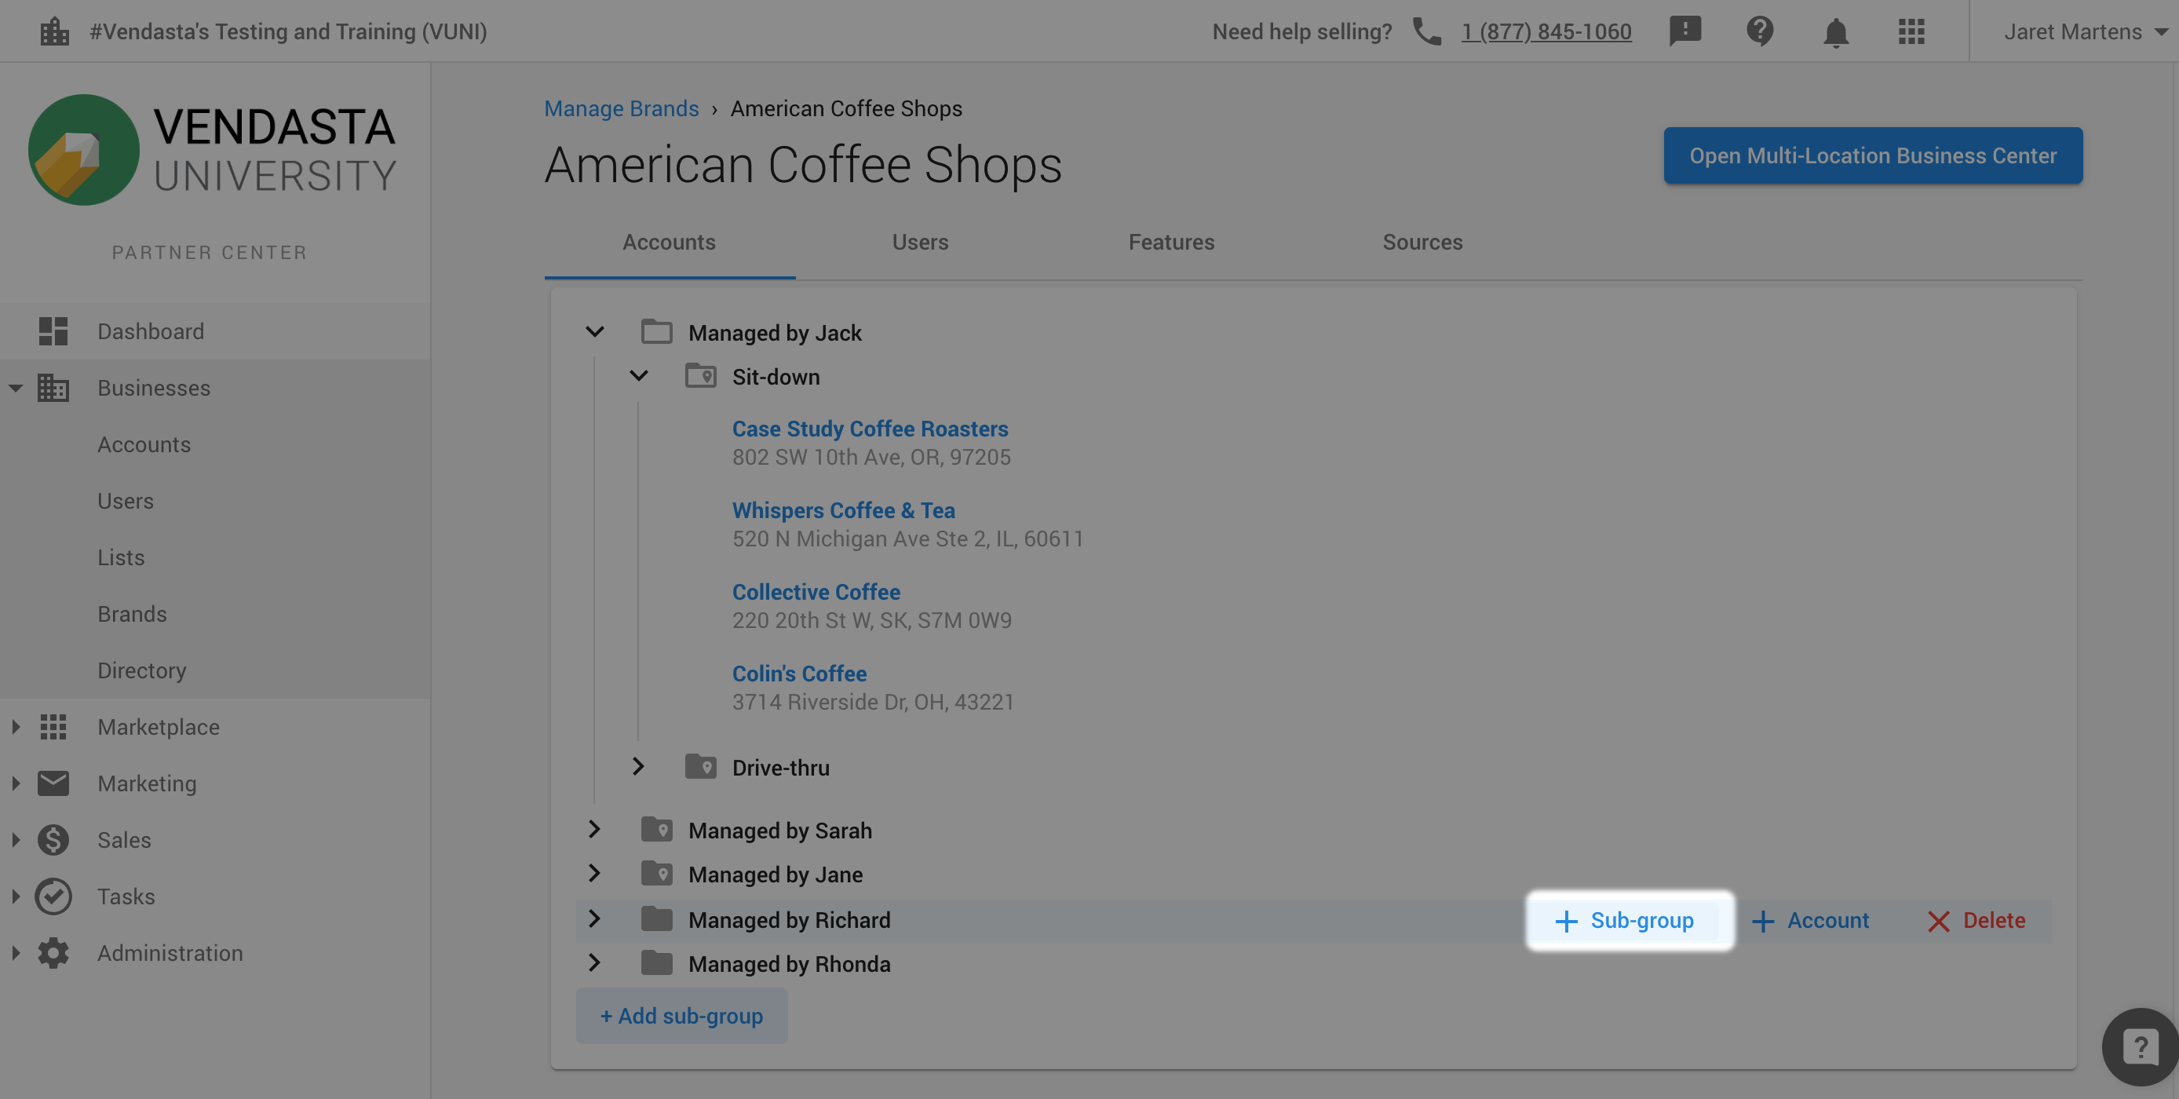The image size is (2179, 1099).
Task: Expand the Tasks sidebar section arrow
Action: tap(15, 896)
